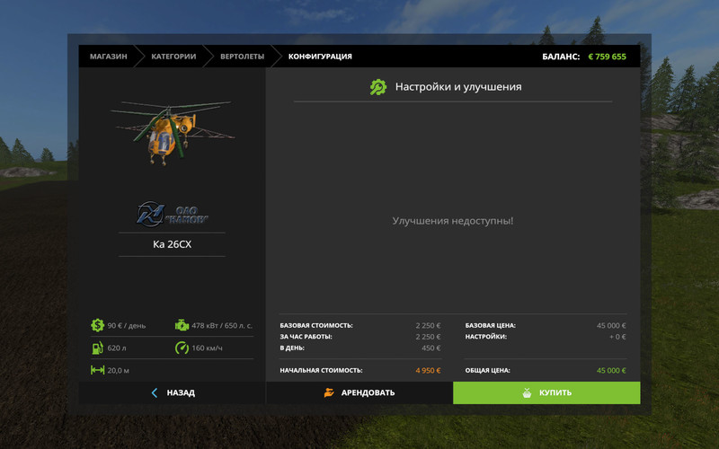Click the Ка 26СХ helicopter preview image
The height and width of the screenshot is (449, 719).
(172, 127)
